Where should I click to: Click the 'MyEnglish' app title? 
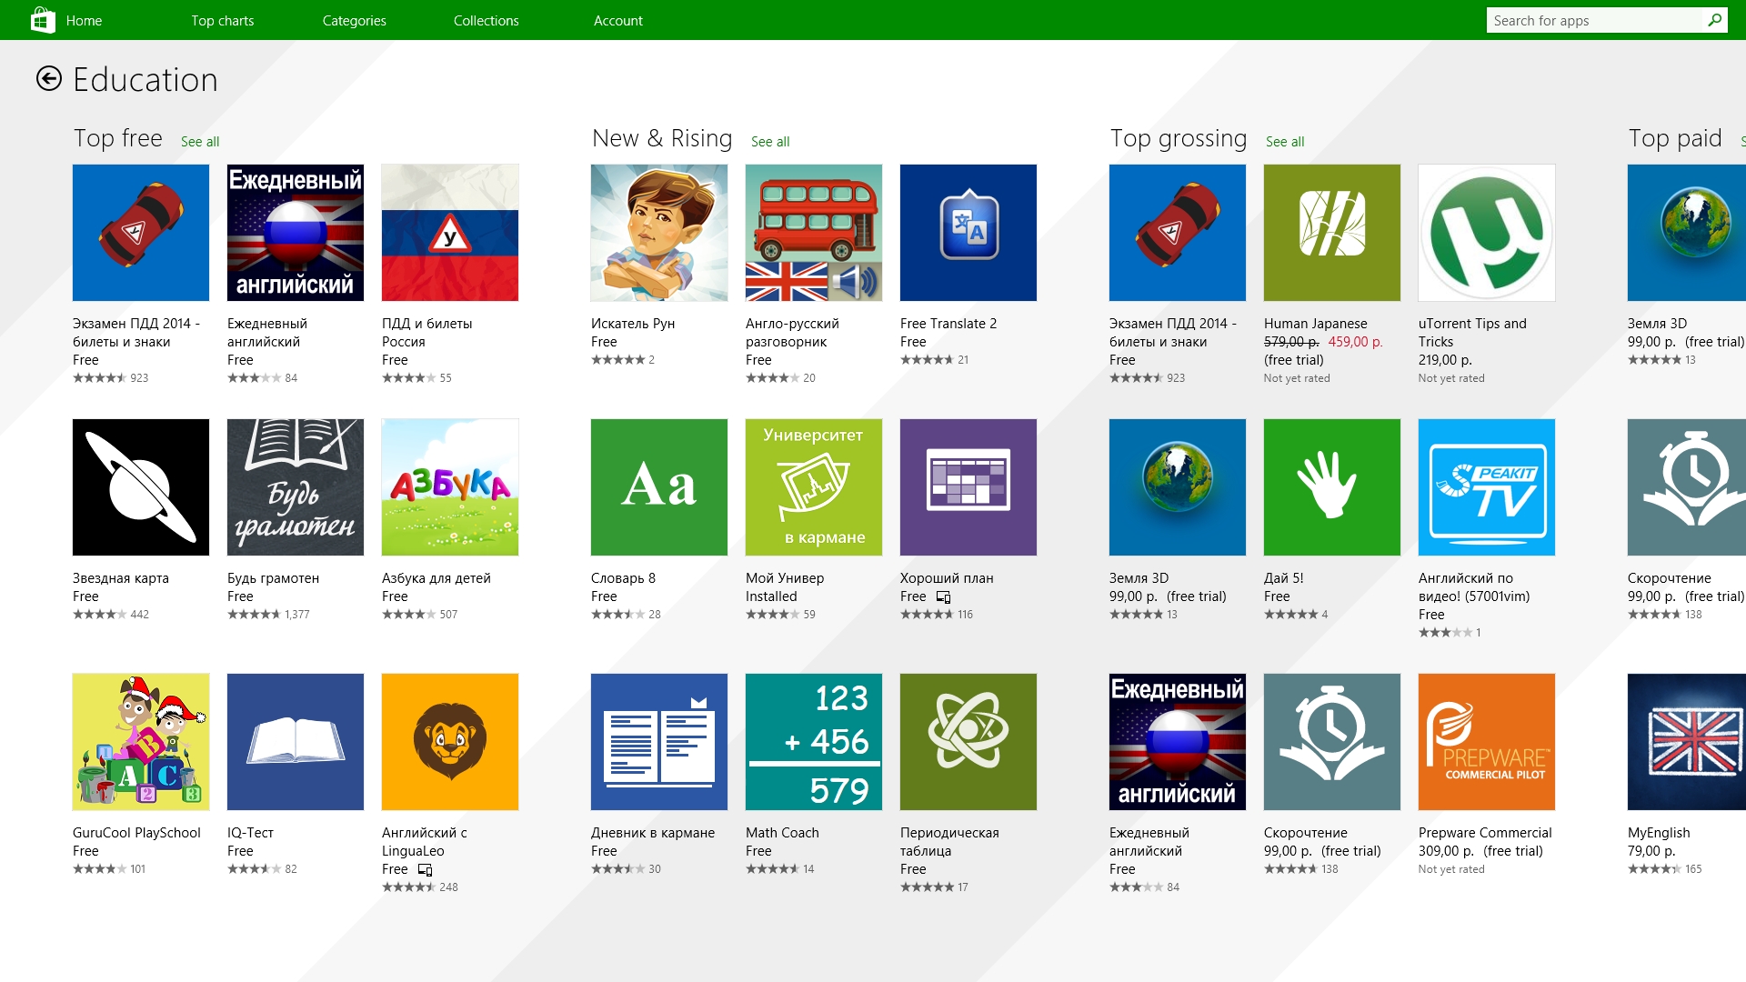(x=1659, y=833)
